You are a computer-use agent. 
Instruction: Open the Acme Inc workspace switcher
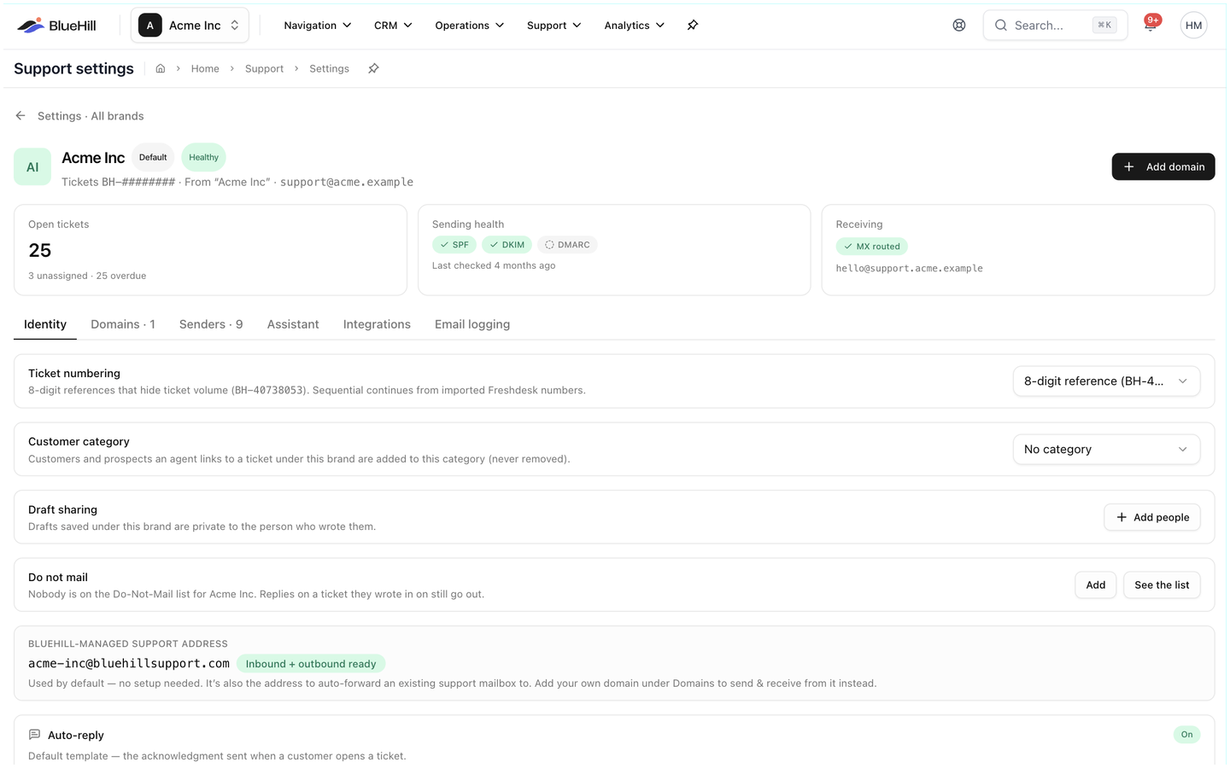190,26
